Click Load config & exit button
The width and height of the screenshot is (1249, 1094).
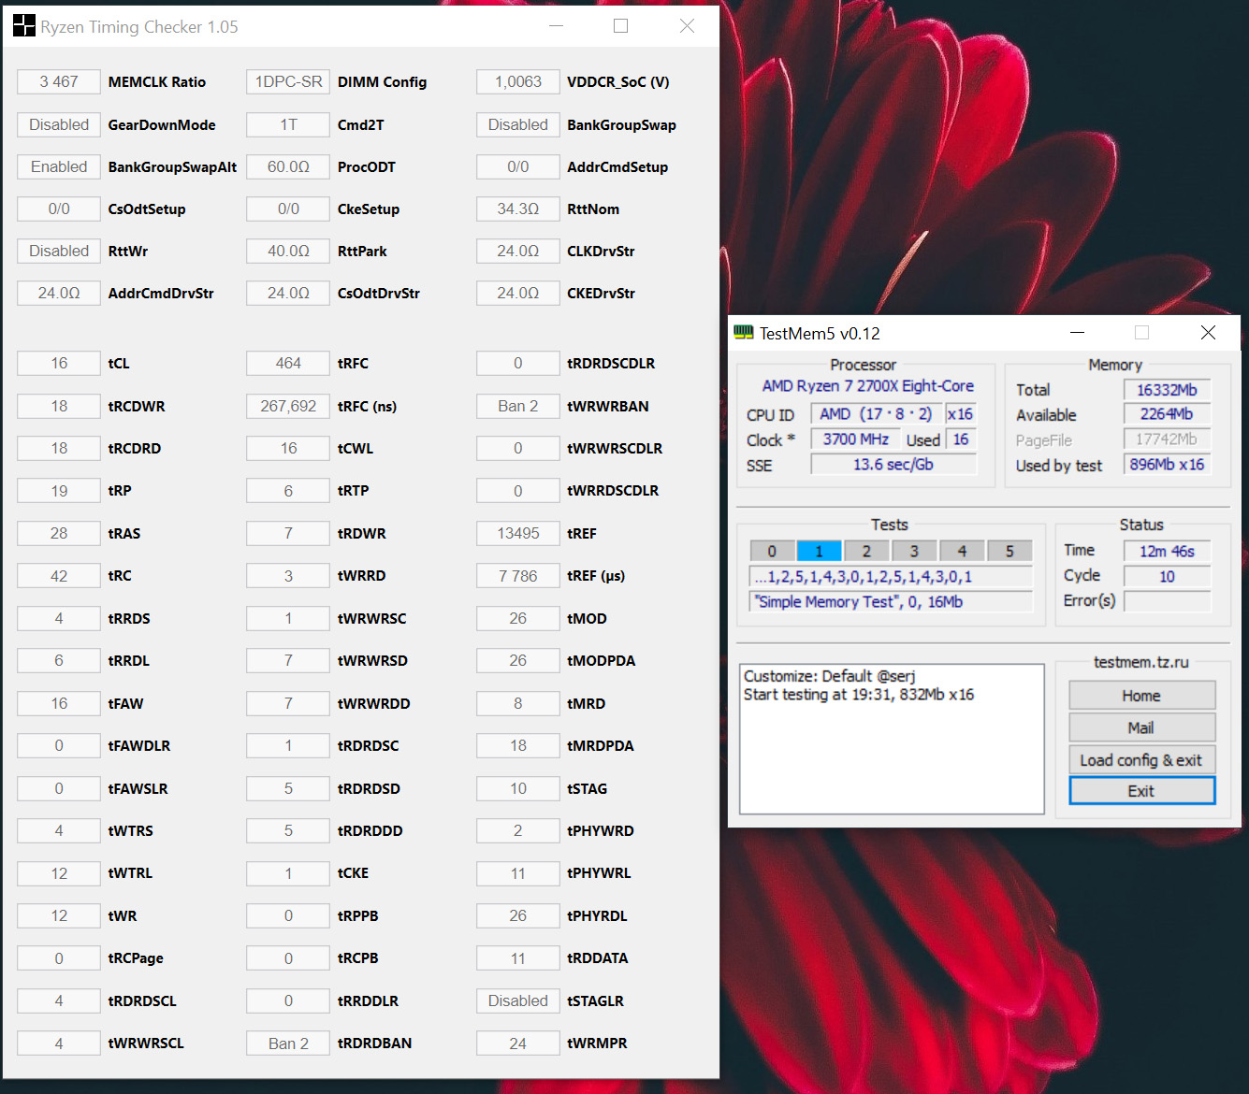click(1141, 759)
